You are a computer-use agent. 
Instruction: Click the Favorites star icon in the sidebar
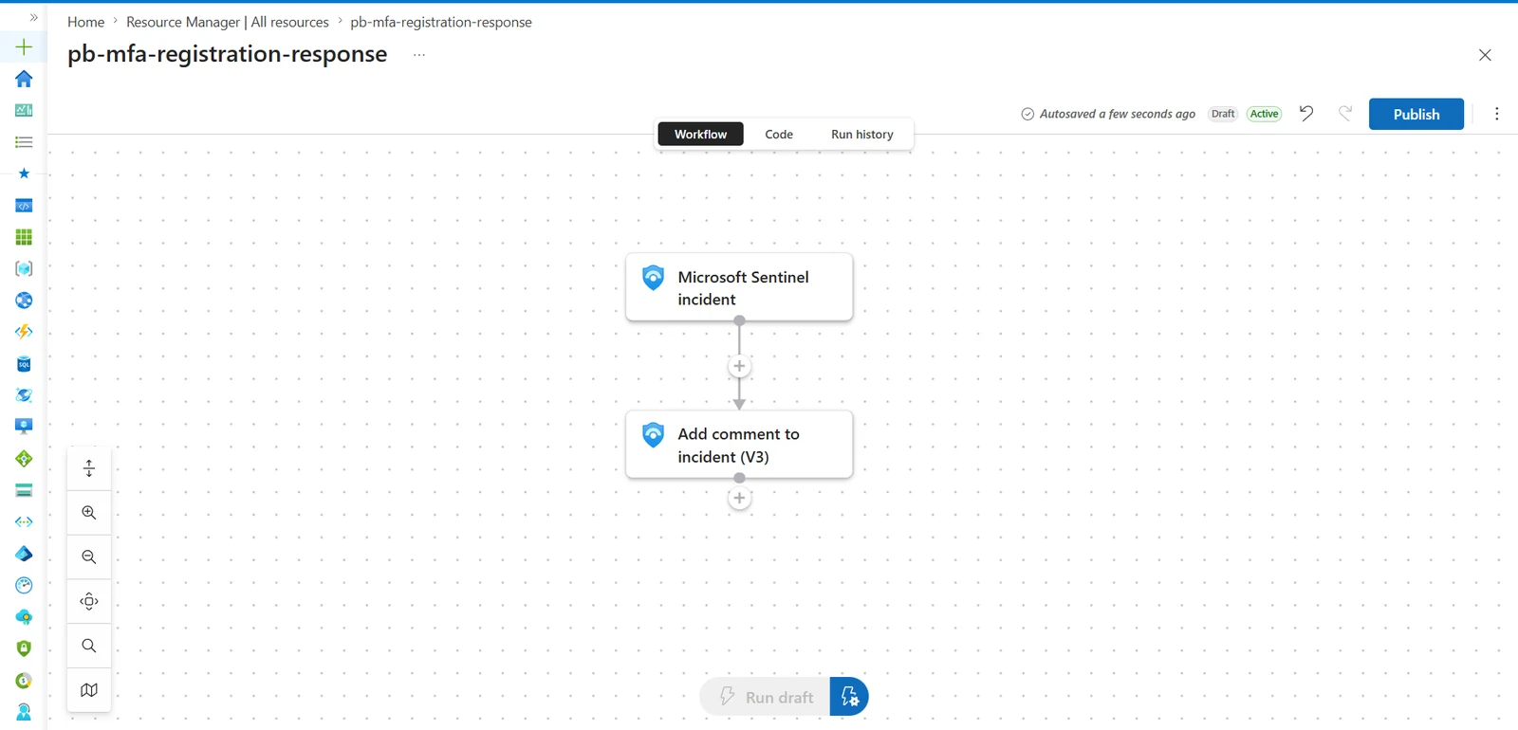tap(24, 173)
